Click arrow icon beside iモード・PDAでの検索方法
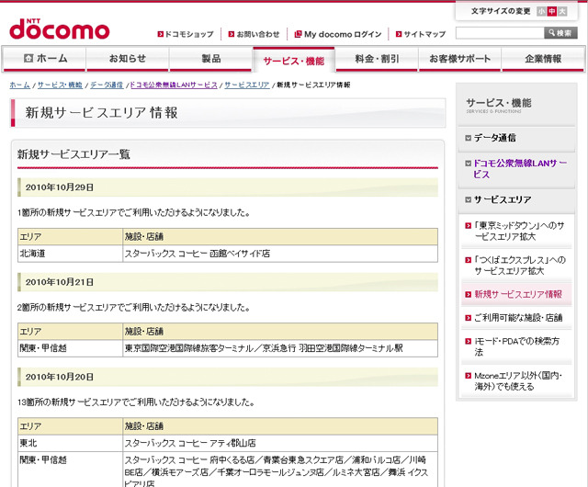This screenshot has height=487, width=588. 468,342
